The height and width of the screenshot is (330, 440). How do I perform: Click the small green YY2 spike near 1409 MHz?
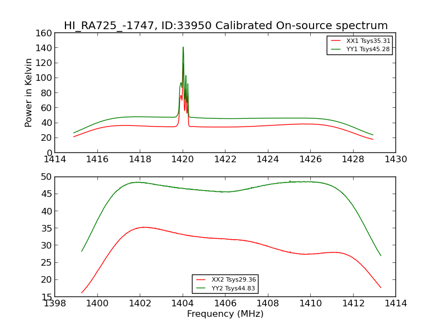290,182
